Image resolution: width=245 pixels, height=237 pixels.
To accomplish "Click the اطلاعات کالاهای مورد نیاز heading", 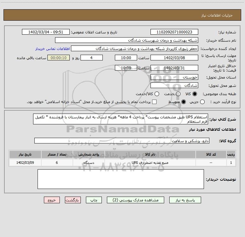I will pos(213,129).
